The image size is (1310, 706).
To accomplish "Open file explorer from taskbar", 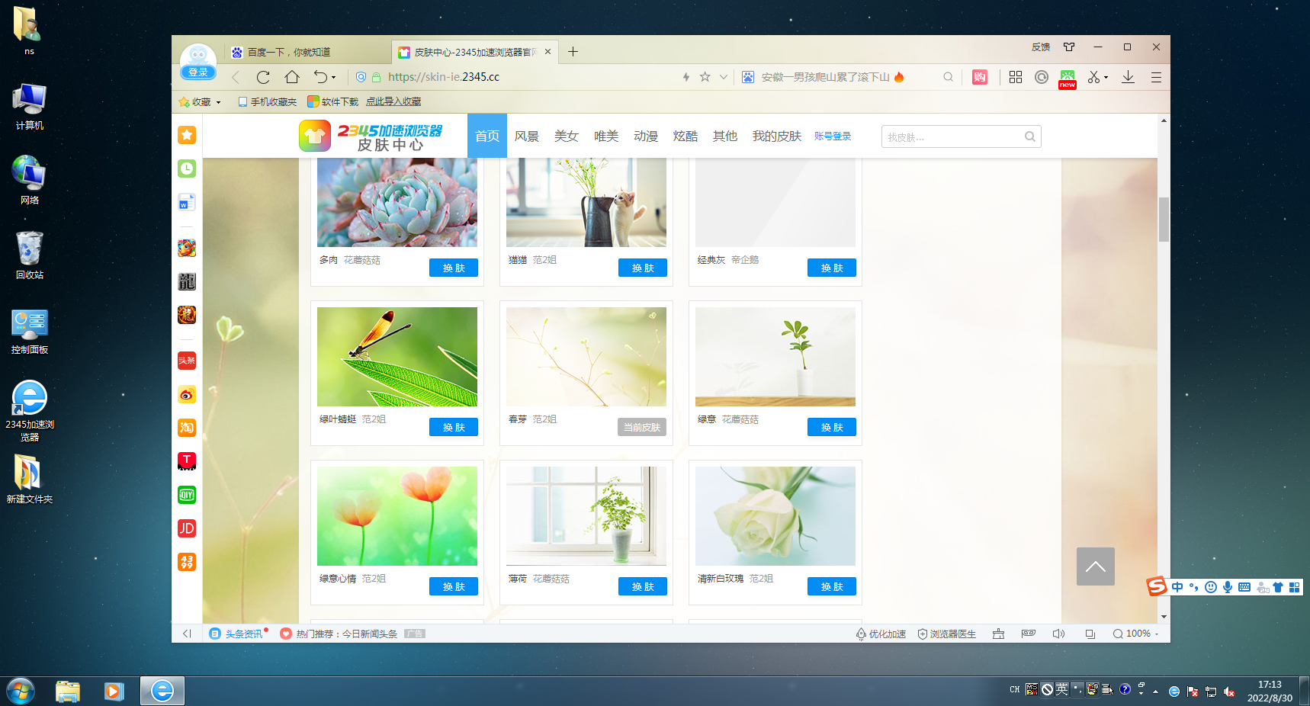I will click(x=68, y=692).
